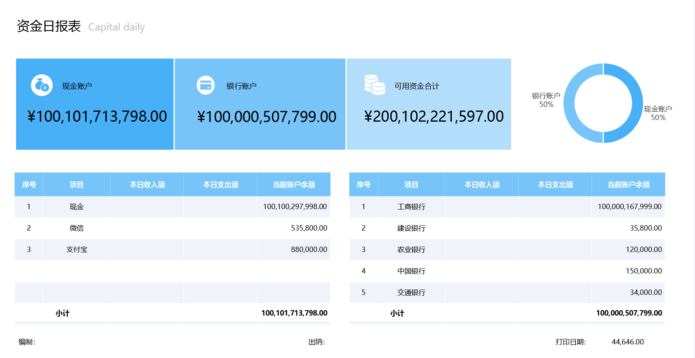Screen dimensions: 695x358
Task: Click the 小计 label in bank table
Action: [x=397, y=313]
